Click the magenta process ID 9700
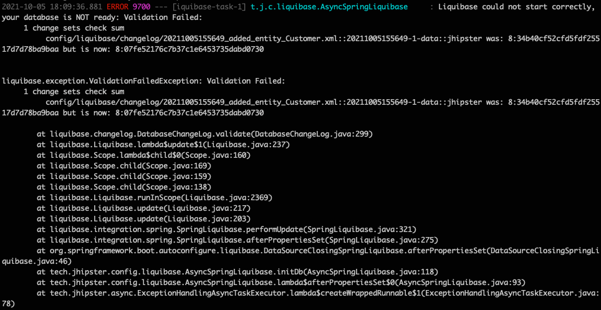 [143, 7]
